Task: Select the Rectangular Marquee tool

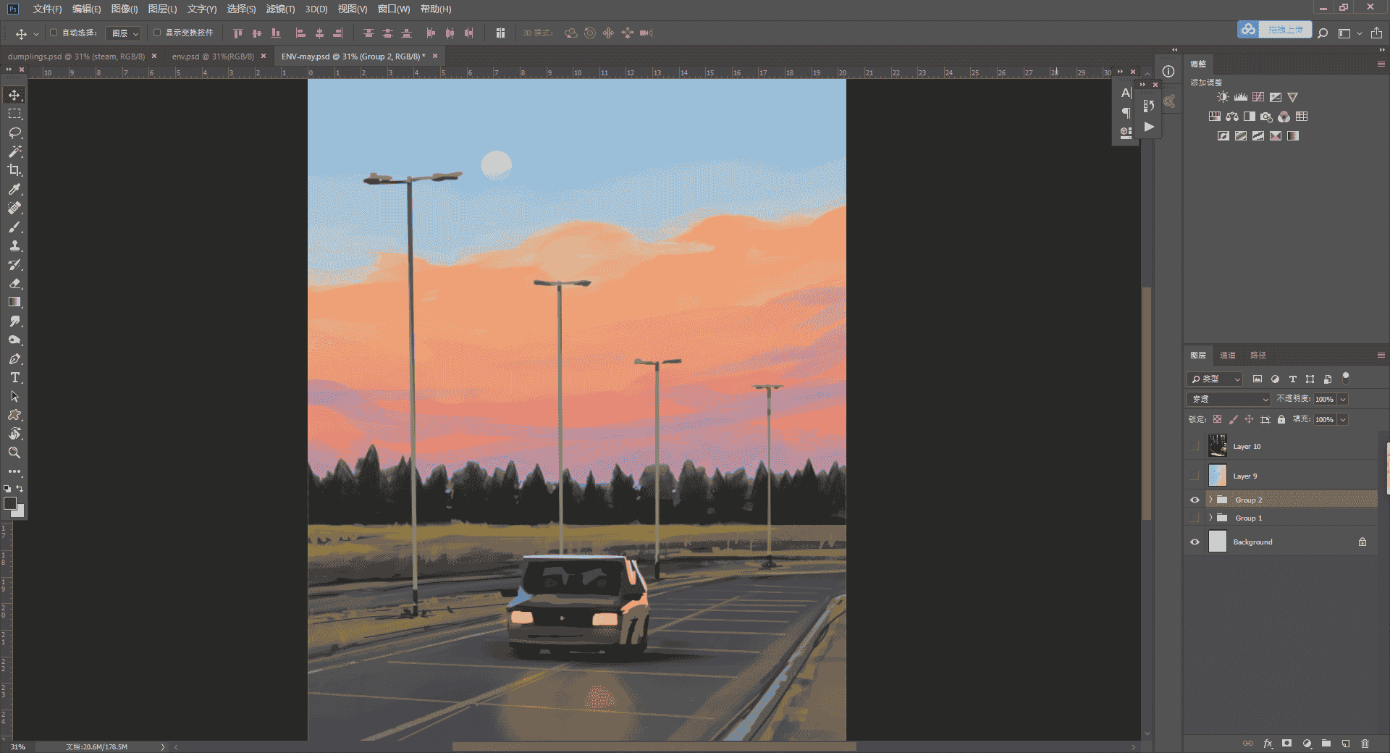Action: click(14, 114)
